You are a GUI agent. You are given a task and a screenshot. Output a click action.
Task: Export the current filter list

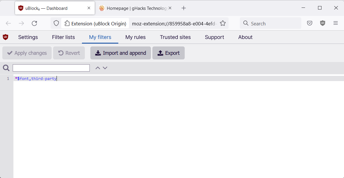169,53
